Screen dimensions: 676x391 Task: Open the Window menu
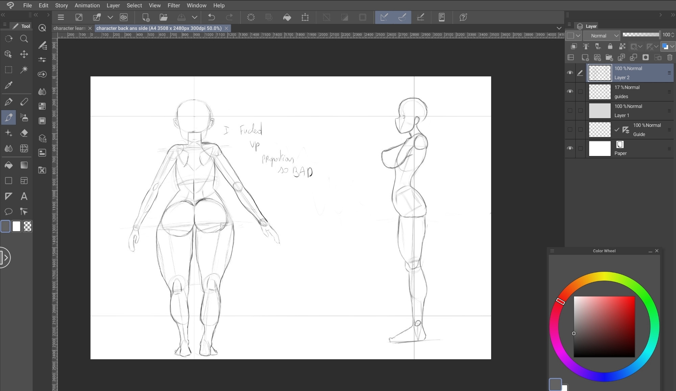[196, 5]
